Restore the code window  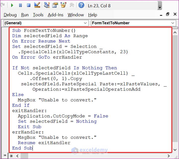[x=167, y=14]
